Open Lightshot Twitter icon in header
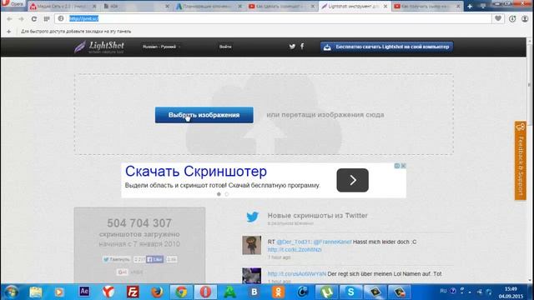 click(x=292, y=47)
